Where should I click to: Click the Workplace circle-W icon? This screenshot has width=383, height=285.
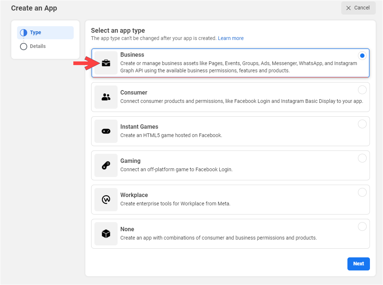106,199
